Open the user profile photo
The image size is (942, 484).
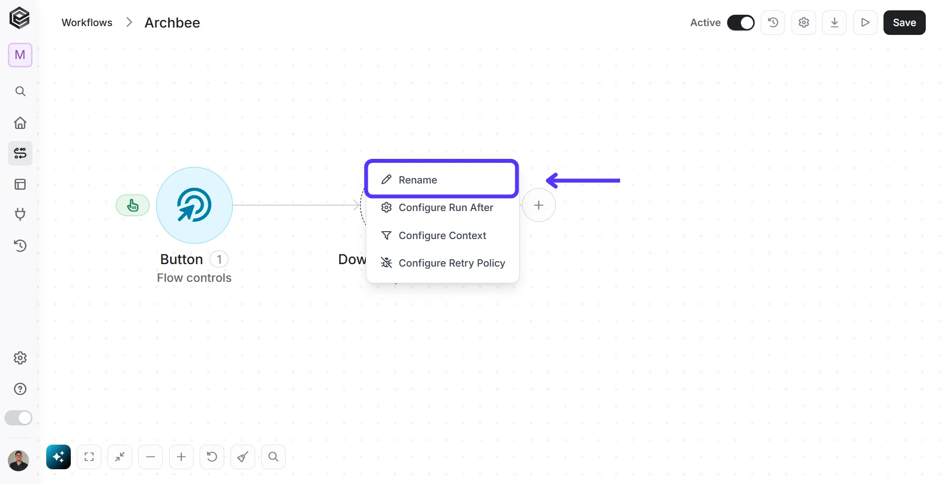tap(19, 461)
